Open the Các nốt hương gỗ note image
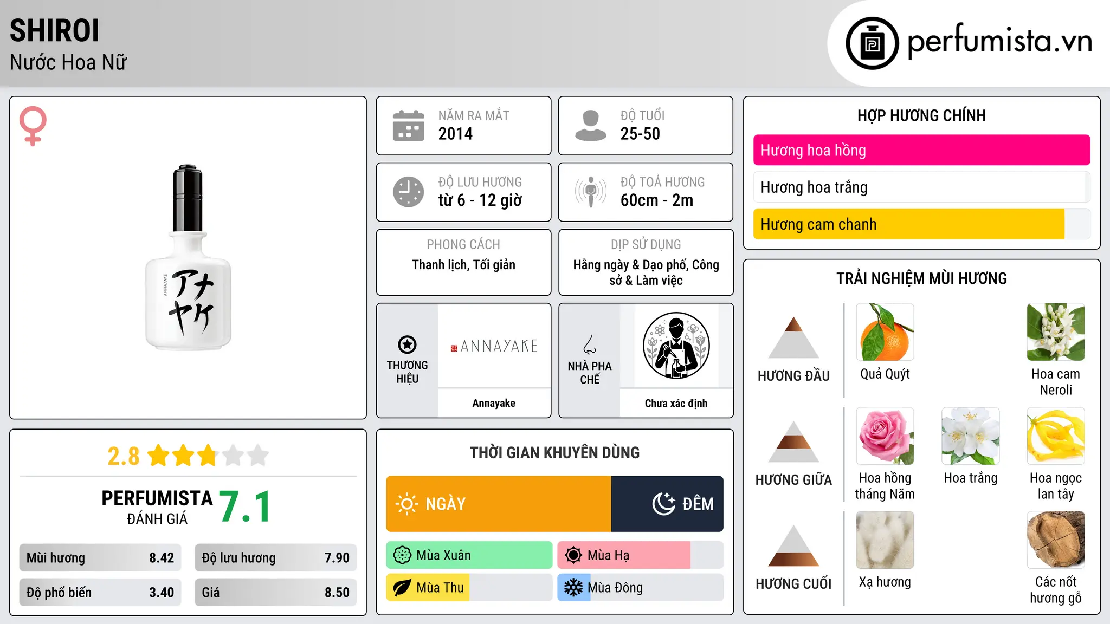This screenshot has height=624, width=1110. click(1056, 540)
